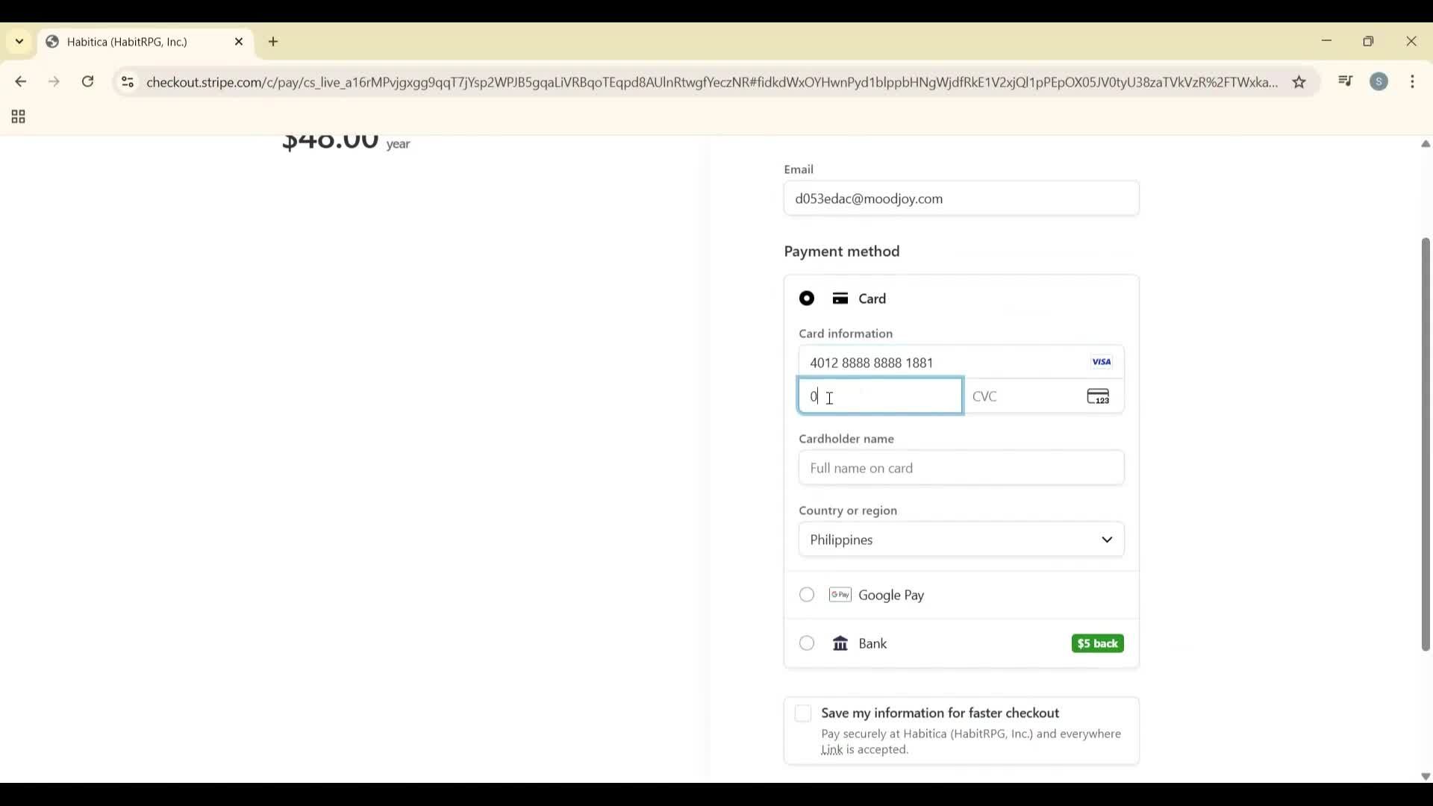Click the email address input field
This screenshot has height=806, width=1433.
pyautogui.click(x=961, y=198)
